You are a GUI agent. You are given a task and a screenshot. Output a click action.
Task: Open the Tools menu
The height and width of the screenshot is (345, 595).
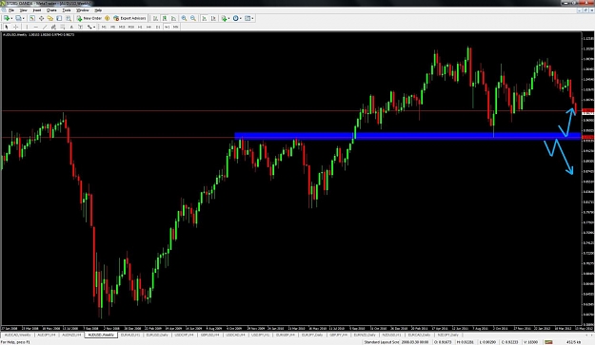(67, 10)
